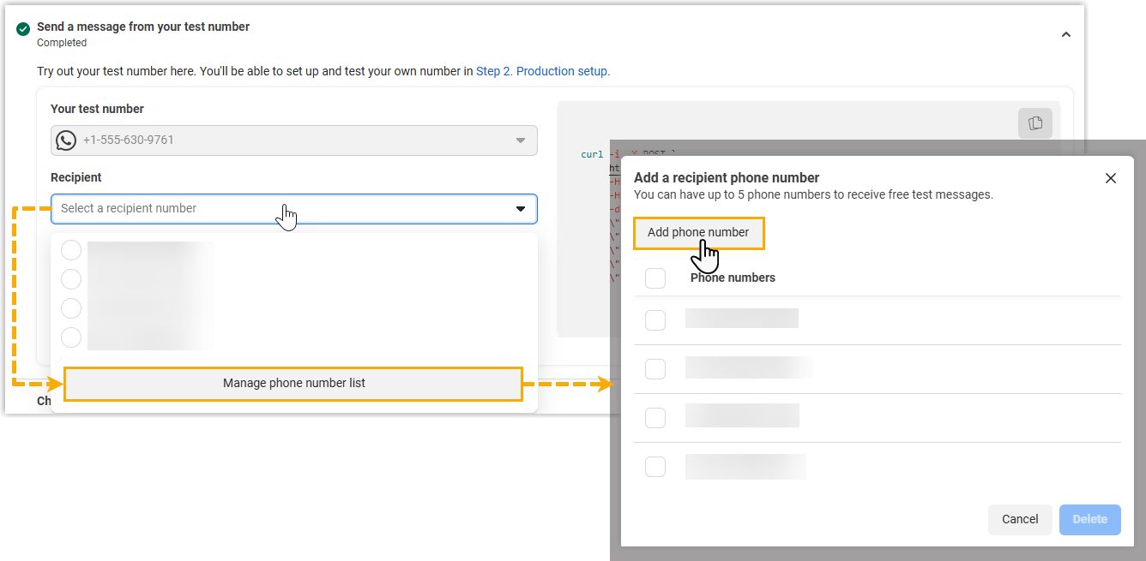This screenshot has height=561, width=1146.
Task: Click the Add a recipient phone number title
Action: pyautogui.click(x=727, y=178)
